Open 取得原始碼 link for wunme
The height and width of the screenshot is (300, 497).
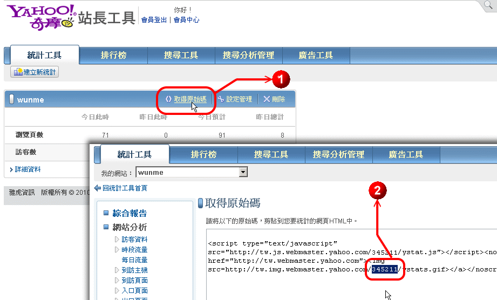[x=190, y=99]
